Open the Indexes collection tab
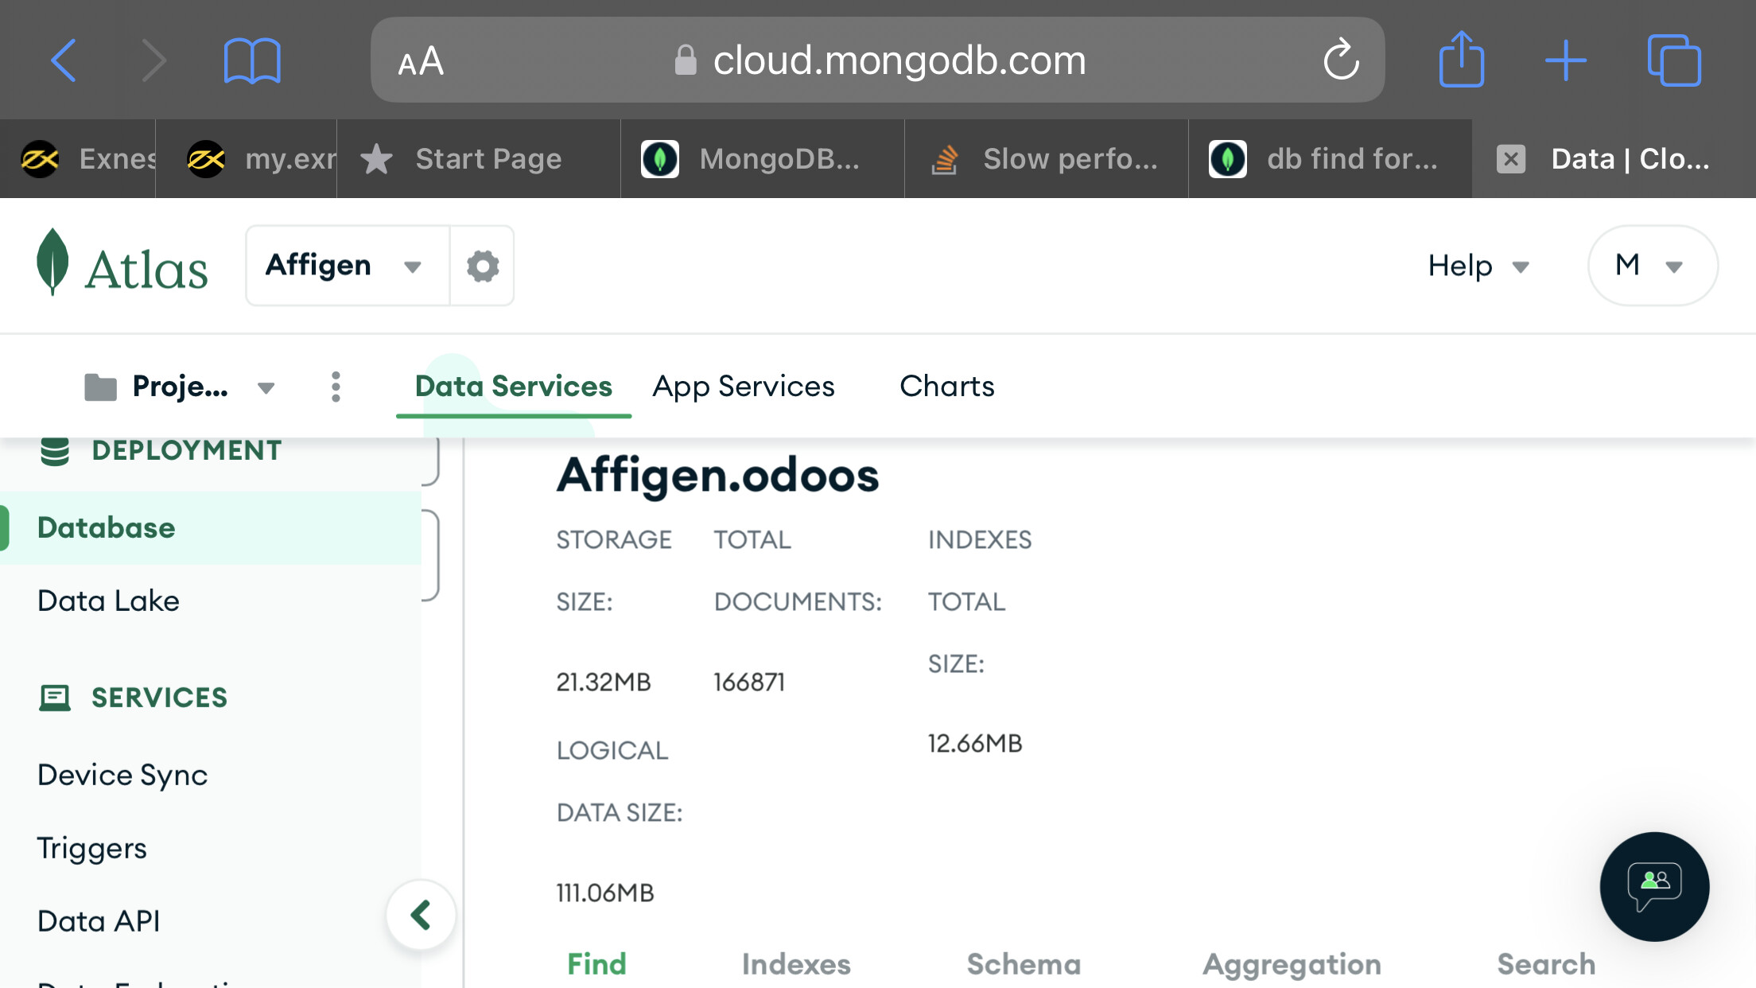 795,963
